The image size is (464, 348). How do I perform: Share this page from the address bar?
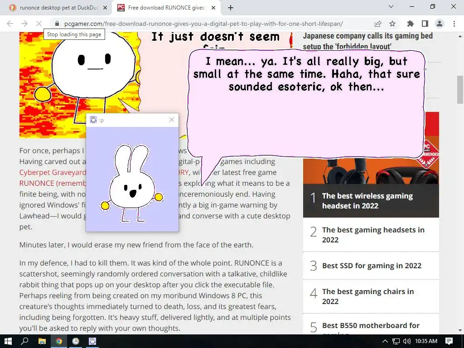378,24
